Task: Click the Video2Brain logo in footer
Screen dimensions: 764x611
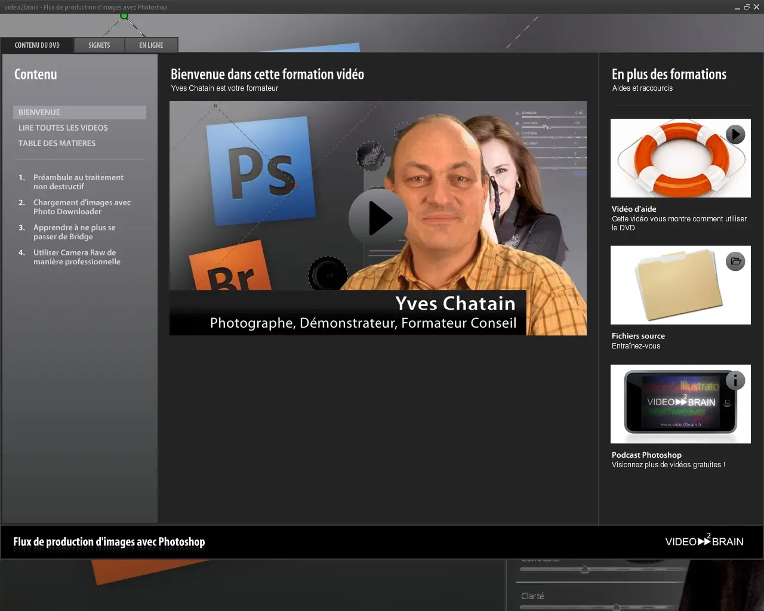Action: pos(704,541)
